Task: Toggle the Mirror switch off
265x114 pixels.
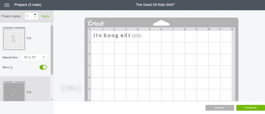Action: coord(43,67)
